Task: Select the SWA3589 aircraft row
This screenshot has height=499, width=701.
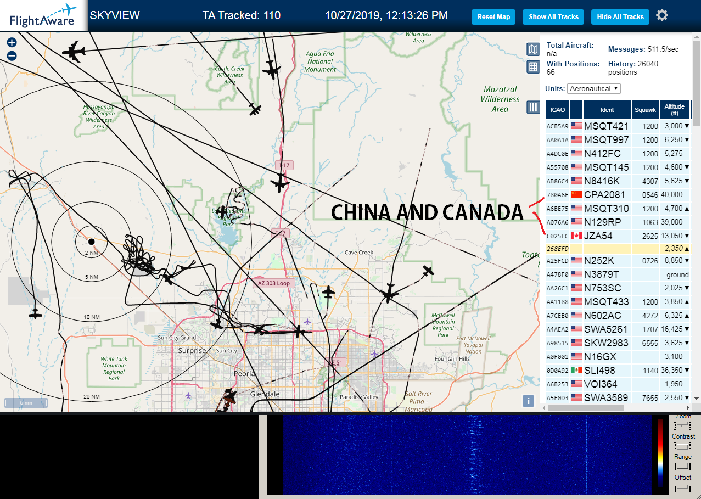Action: click(x=618, y=397)
